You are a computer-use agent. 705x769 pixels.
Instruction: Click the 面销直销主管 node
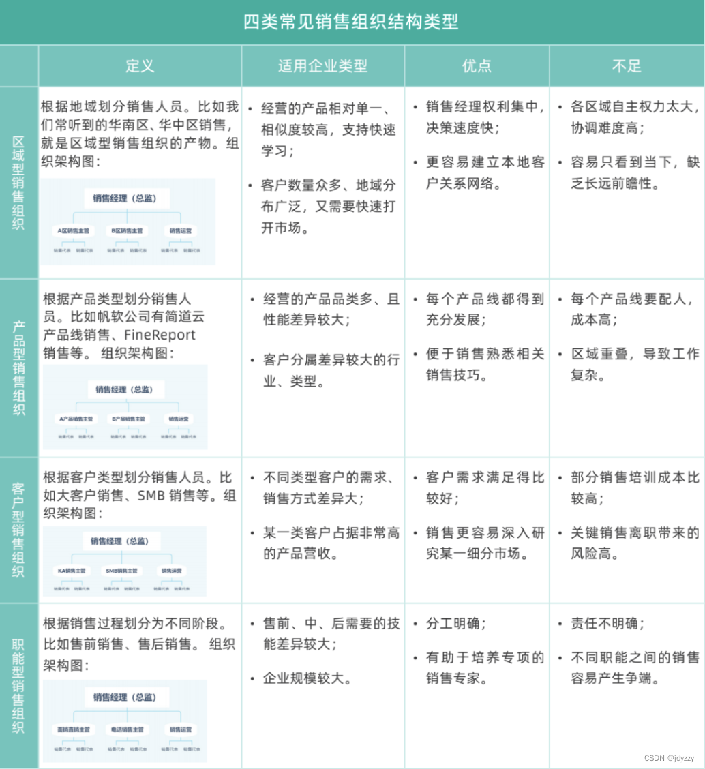click(x=74, y=729)
